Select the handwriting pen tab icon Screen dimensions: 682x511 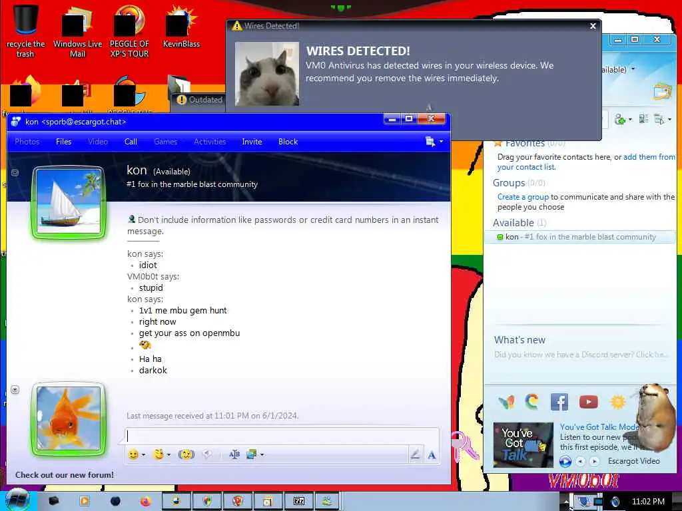tap(415, 454)
